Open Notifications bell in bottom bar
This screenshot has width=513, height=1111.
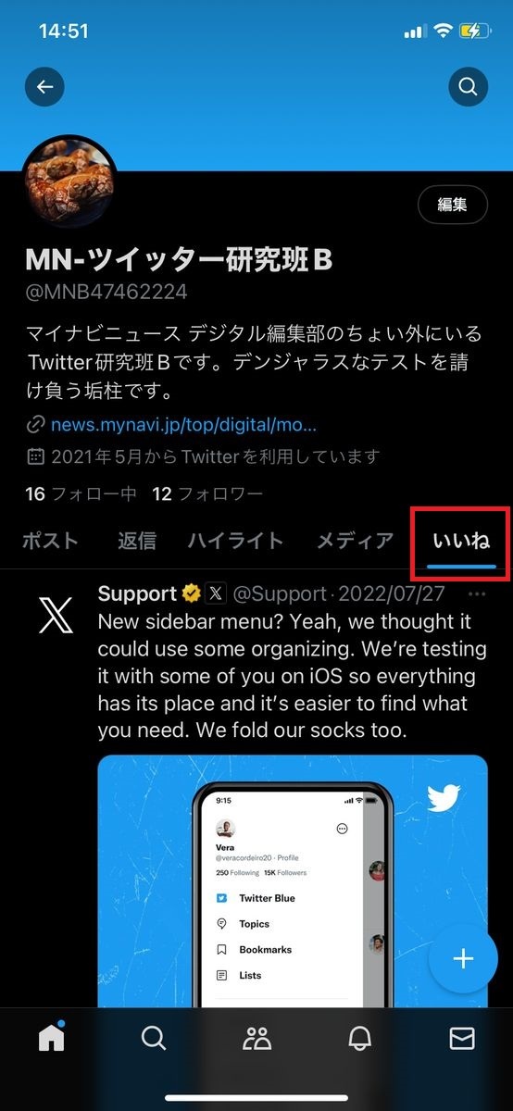[359, 1039]
